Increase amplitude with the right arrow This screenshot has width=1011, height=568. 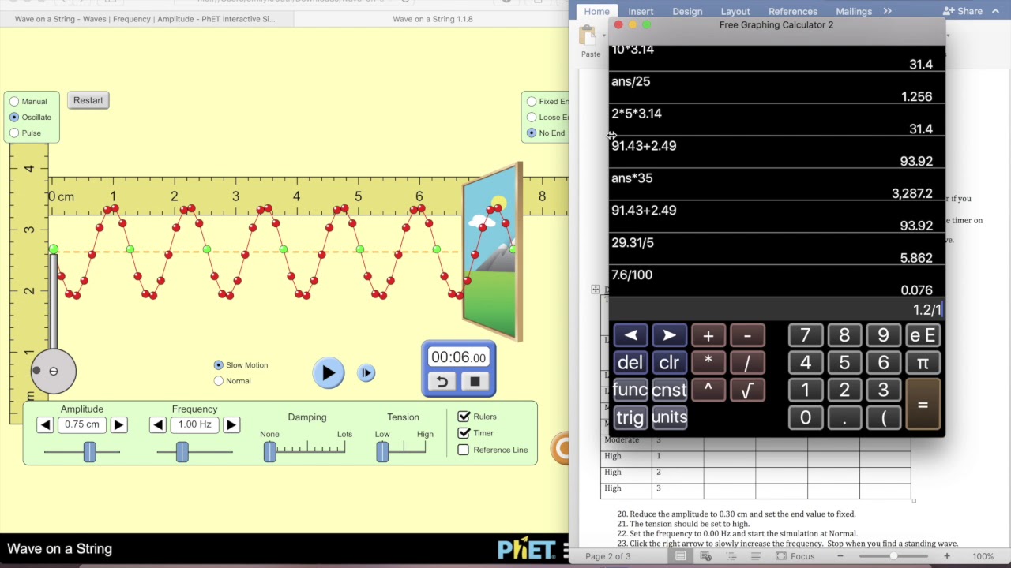[x=118, y=425]
